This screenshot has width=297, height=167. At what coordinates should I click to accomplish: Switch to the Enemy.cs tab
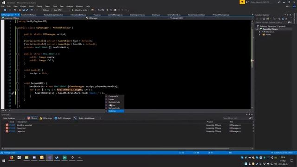[156, 15]
